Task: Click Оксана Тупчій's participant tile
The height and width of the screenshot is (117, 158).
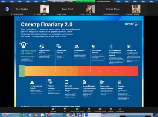Action: point(67,9)
